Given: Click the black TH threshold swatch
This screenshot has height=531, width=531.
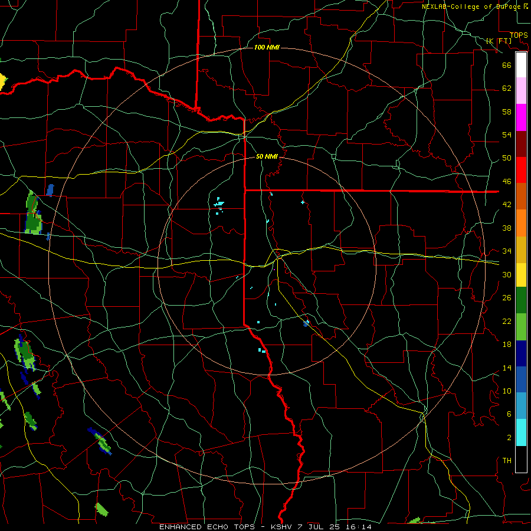Looking at the screenshot, I should coord(521,459).
